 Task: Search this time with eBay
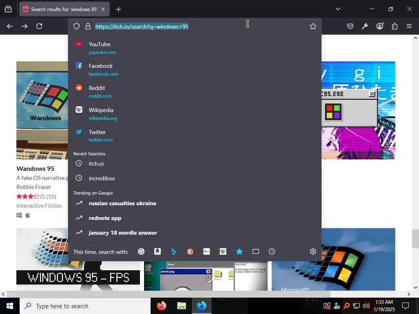pyautogui.click(x=207, y=251)
